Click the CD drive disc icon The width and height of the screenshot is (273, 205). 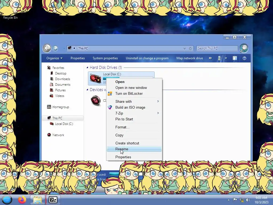[96, 100]
